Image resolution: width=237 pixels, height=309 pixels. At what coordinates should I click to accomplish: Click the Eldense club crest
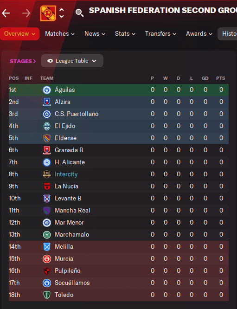pos(47,138)
